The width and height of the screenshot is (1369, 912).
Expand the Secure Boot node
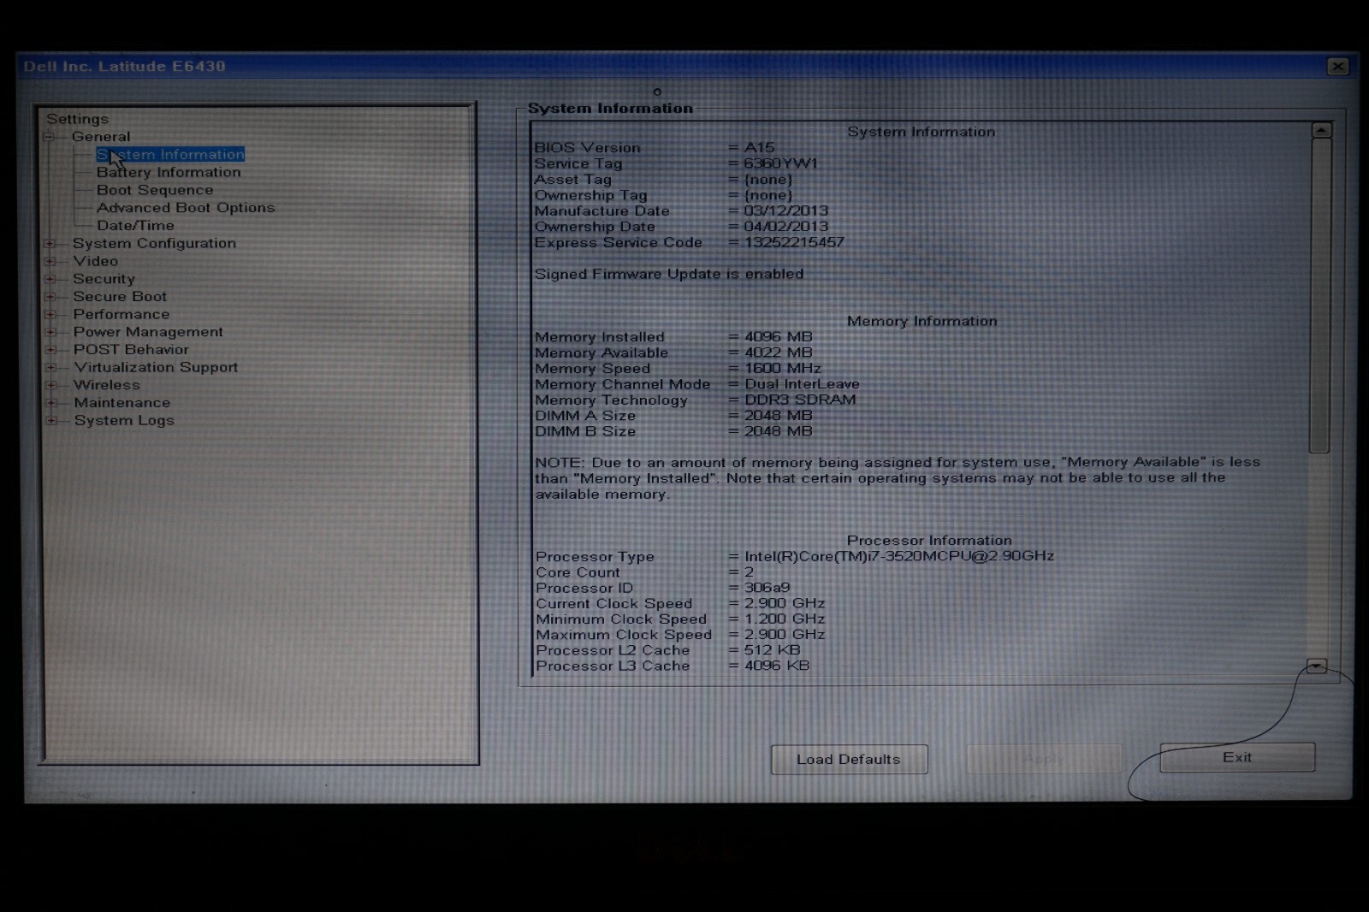[x=50, y=297]
